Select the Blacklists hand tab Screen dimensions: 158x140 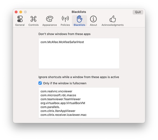[x=80, y=21]
